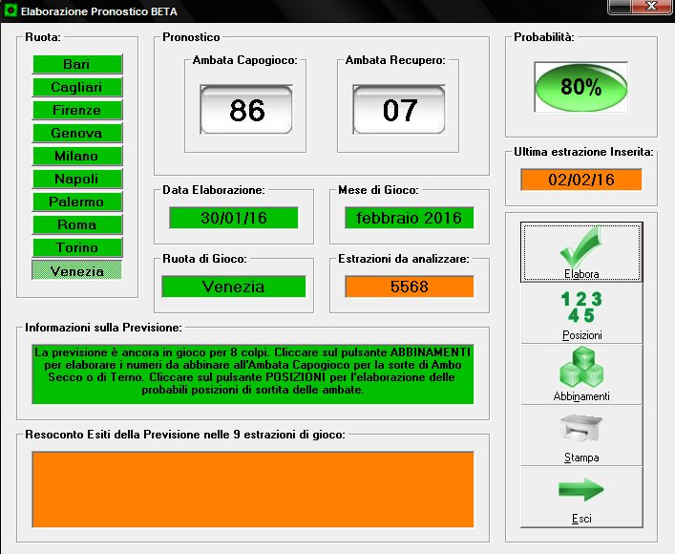This screenshot has height=554, width=675.
Task: Switch to the Torino wheel
Action: (x=77, y=247)
